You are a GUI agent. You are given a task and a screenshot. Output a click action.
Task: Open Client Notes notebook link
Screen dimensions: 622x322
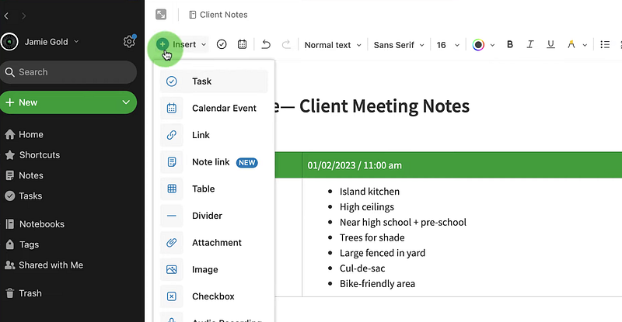click(x=218, y=15)
